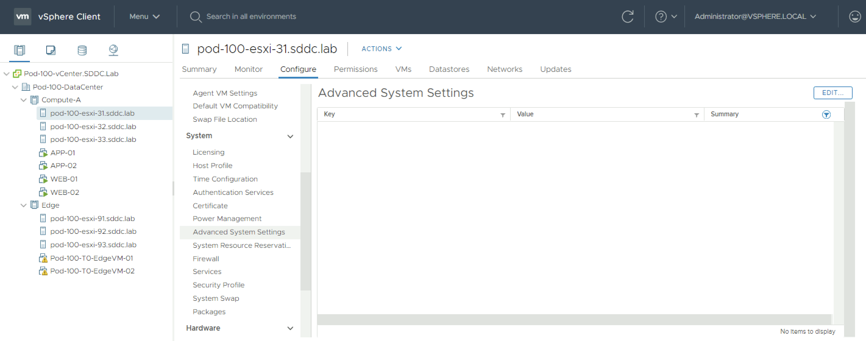Open the Networking inventory view icon
This screenshot has height=341, width=866.
113,50
